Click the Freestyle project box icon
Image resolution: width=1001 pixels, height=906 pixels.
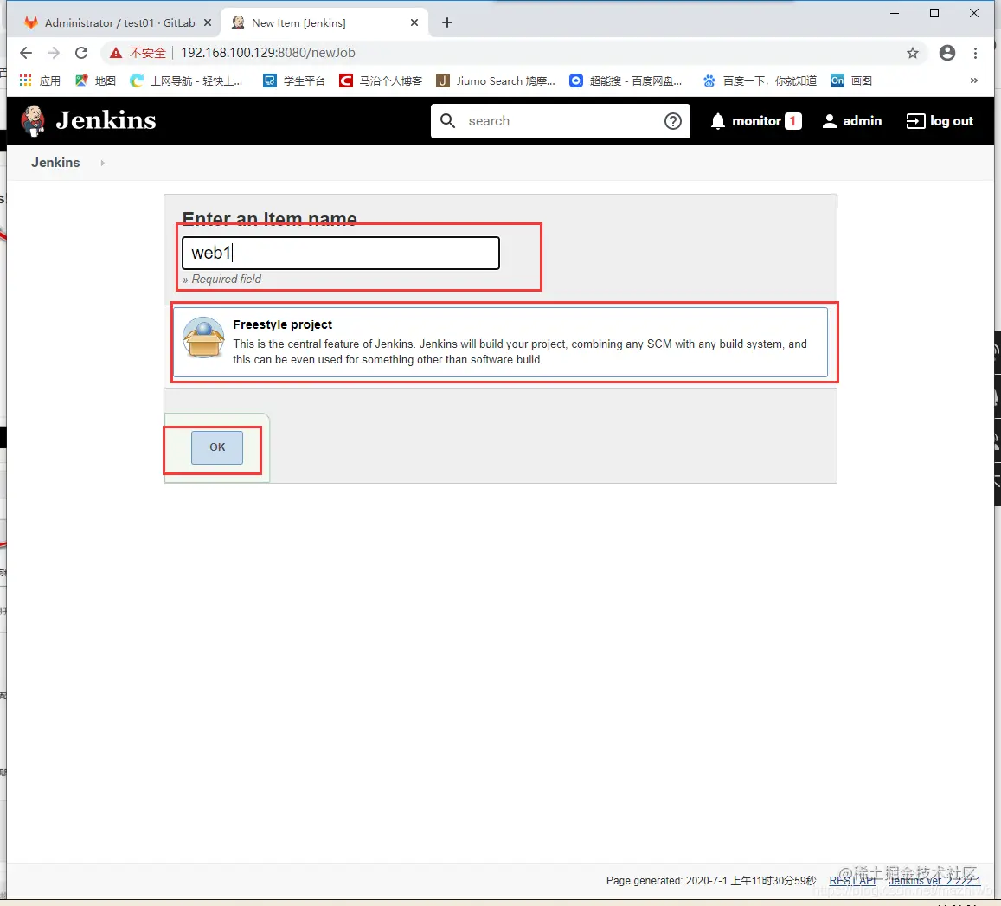[x=203, y=337]
